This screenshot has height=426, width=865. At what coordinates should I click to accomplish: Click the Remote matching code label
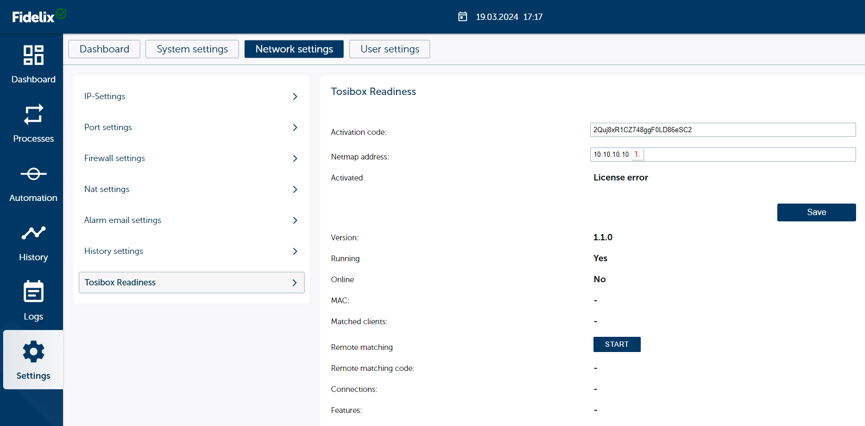pos(373,368)
